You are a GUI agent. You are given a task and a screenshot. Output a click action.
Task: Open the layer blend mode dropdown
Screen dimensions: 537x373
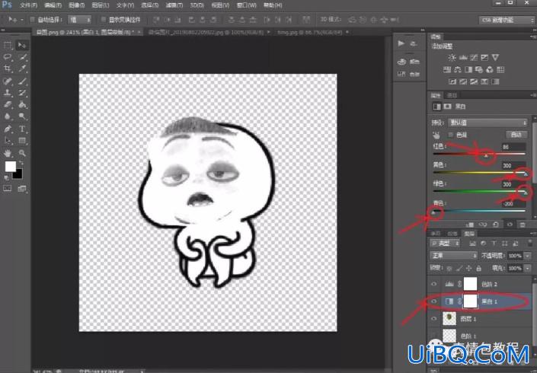453,256
